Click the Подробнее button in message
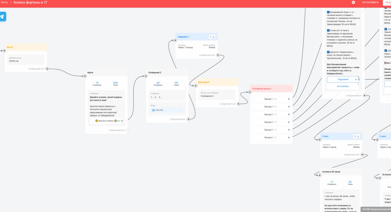 [x=343, y=79]
